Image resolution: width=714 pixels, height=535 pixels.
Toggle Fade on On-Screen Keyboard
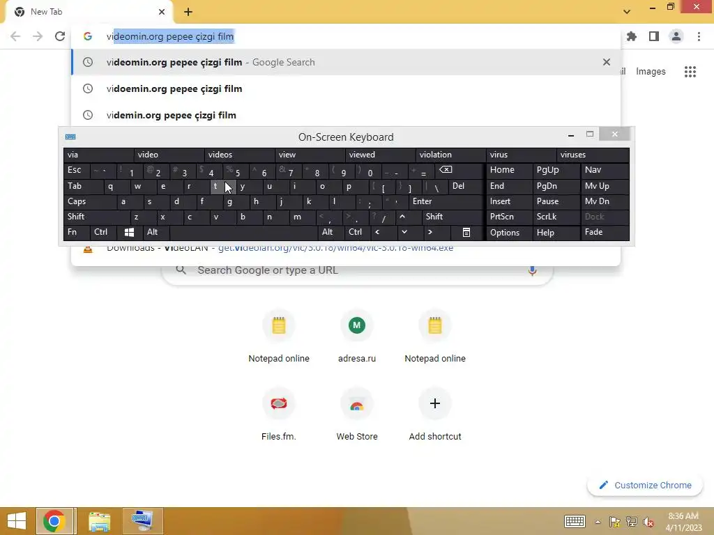(605, 233)
